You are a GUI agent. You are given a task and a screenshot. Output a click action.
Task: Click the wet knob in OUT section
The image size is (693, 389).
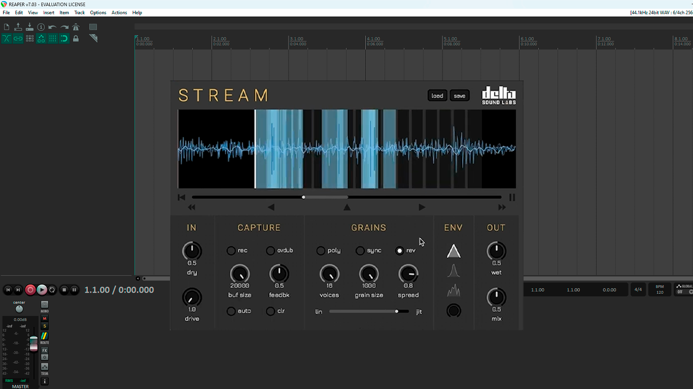pos(497,251)
